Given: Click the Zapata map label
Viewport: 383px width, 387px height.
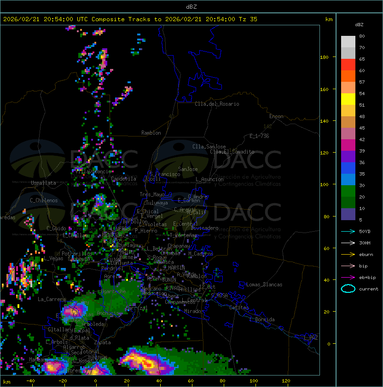Looking at the screenshot, I should pyautogui.click(x=102, y=342).
